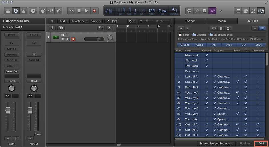Image resolution: width=269 pixels, height=147 pixels.
Task: Open the List Editors button
Action: [238, 11]
